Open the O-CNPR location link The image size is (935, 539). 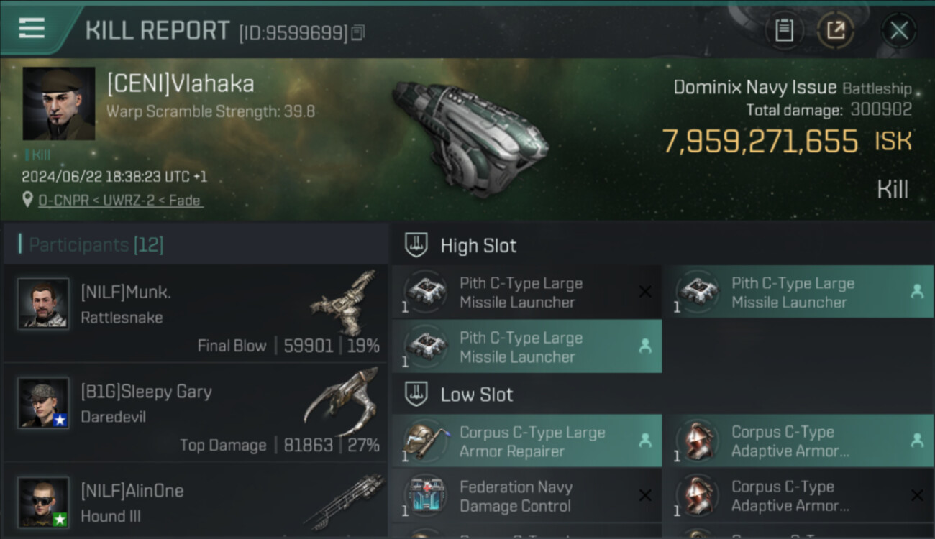pyautogui.click(x=121, y=201)
